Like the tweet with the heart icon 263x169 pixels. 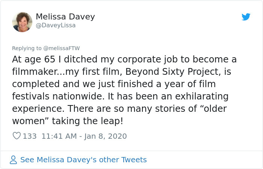coord(17,136)
